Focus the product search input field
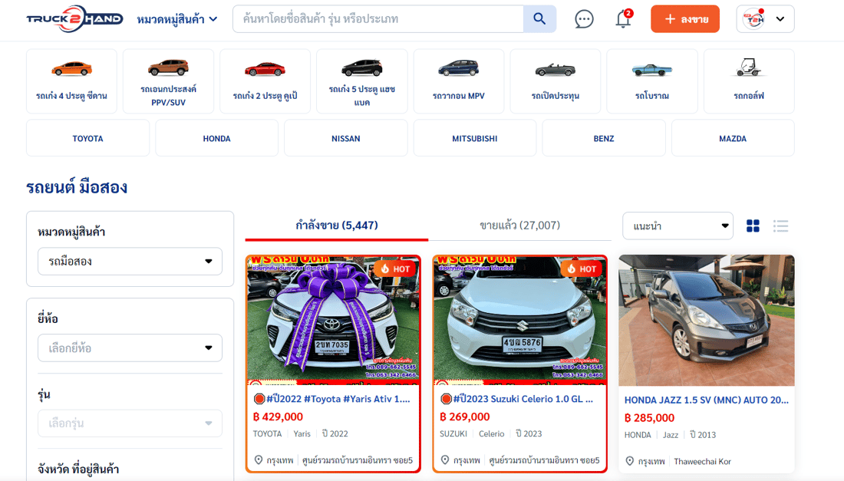844x481 pixels. coord(377,19)
